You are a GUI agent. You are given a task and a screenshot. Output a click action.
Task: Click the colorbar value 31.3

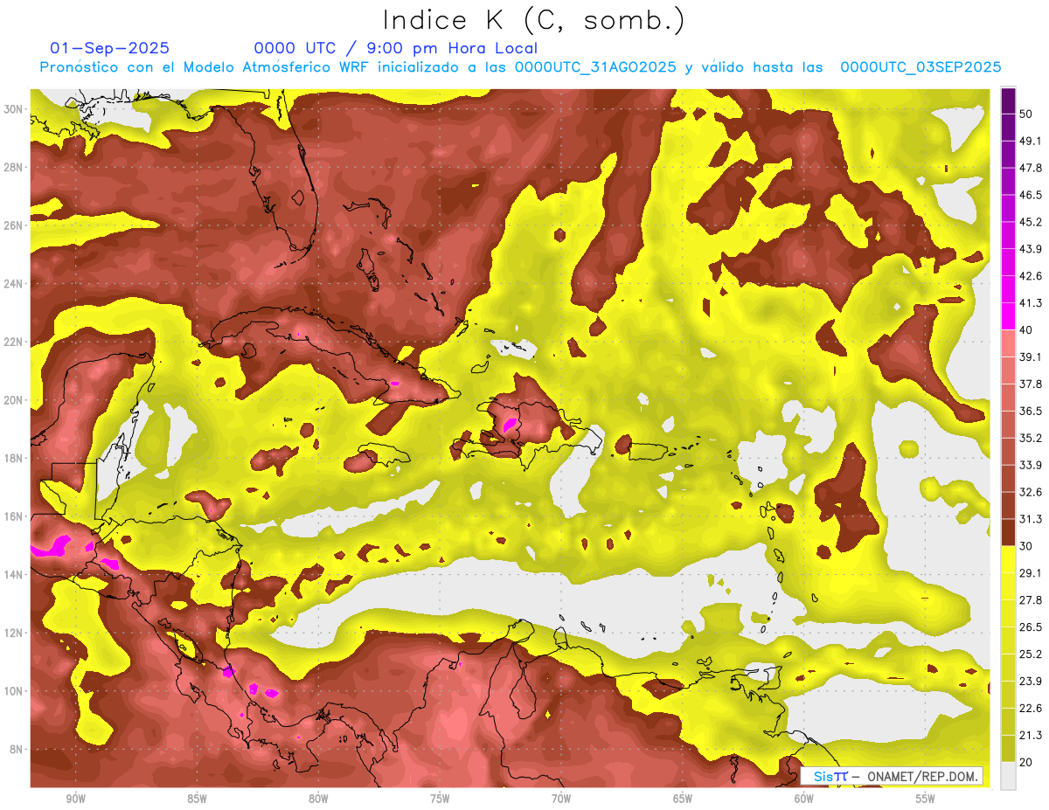coord(1031,519)
